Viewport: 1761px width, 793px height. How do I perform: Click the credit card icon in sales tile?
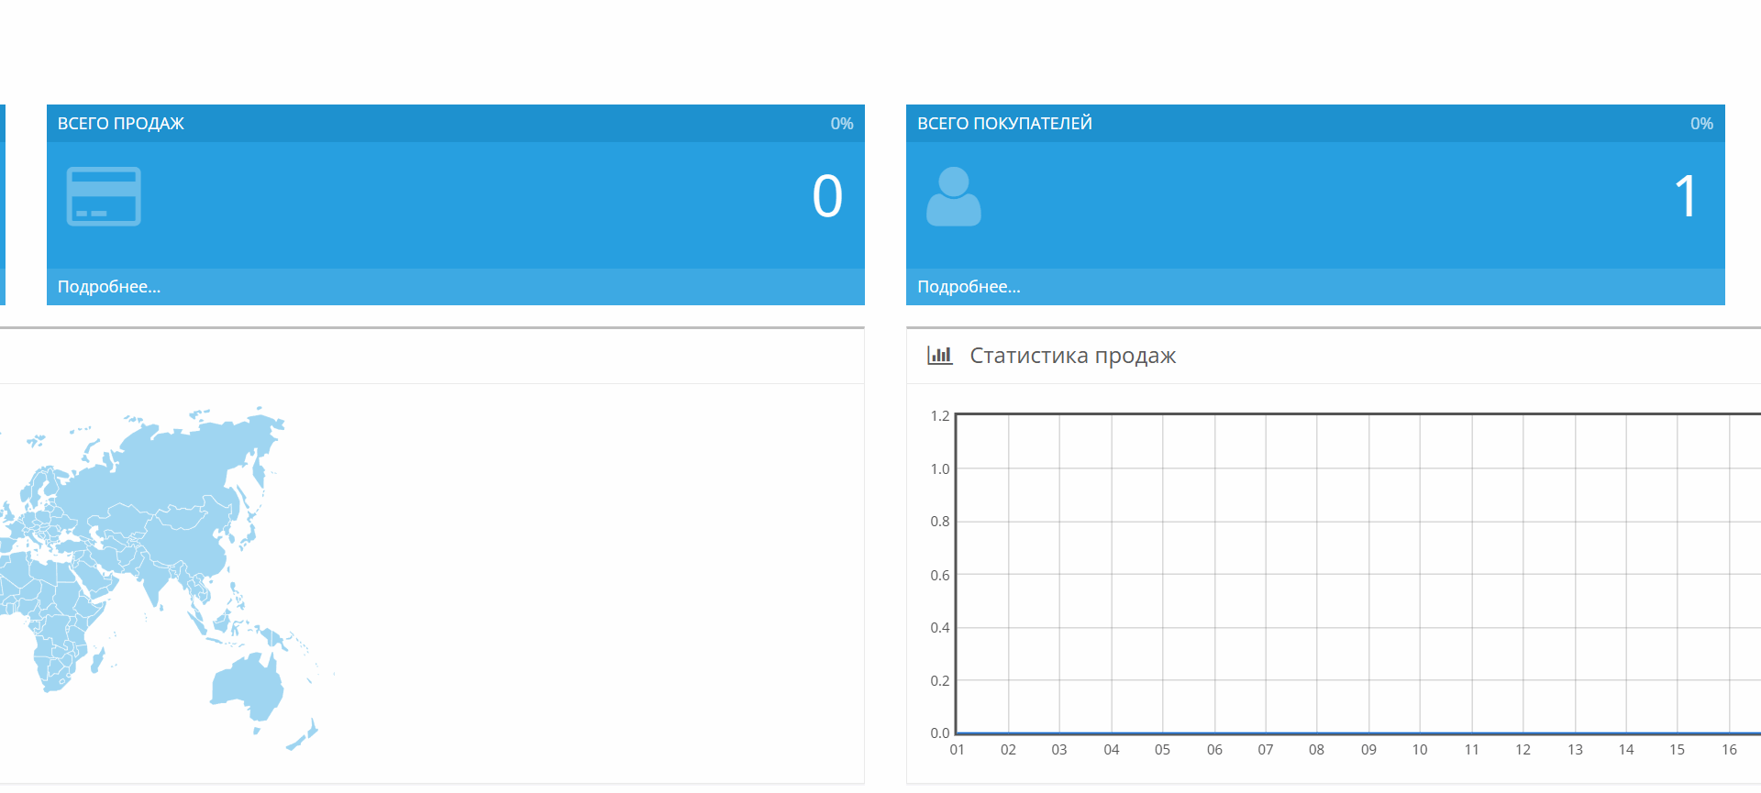click(x=104, y=196)
